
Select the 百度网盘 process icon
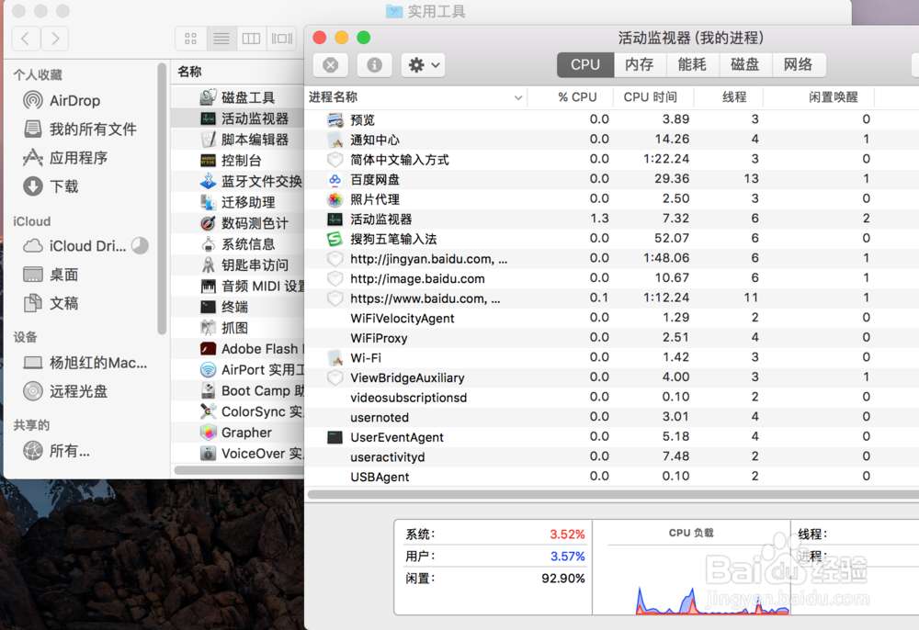click(x=335, y=180)
